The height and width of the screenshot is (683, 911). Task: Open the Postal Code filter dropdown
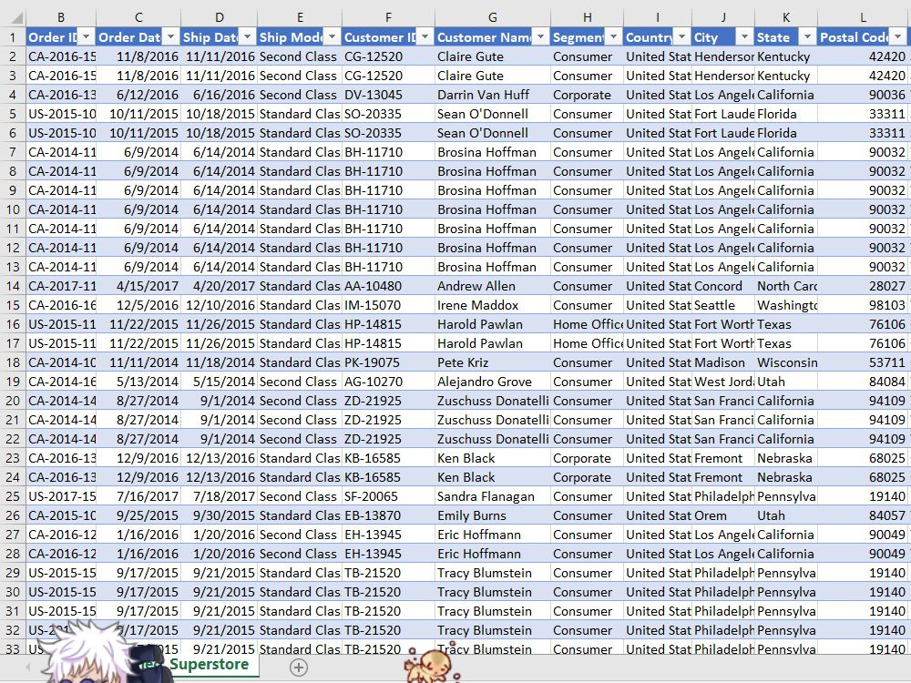point(898,37)
